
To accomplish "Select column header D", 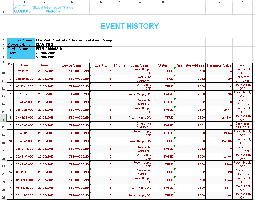I will (x=72, y=2).
